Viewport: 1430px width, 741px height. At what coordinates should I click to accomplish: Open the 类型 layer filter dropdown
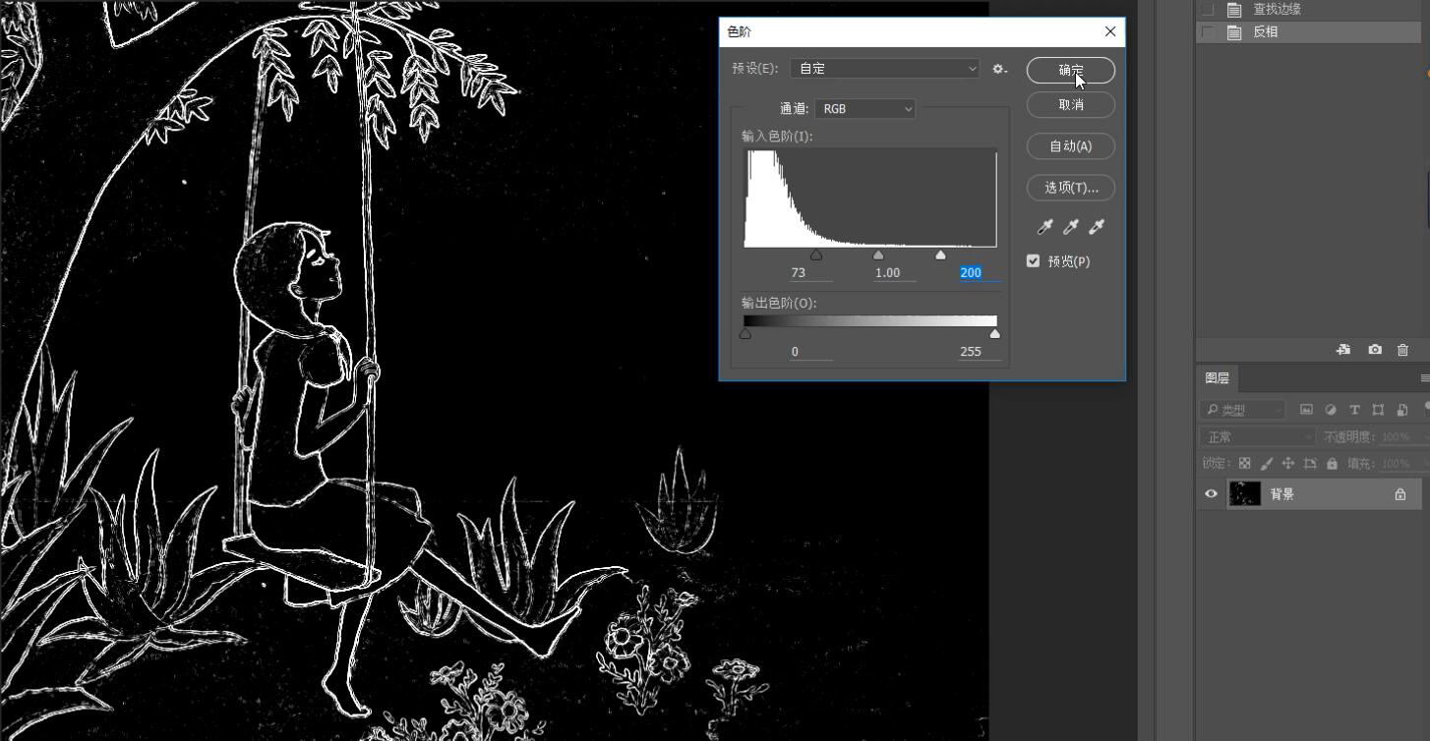(x=1243, y=409)
